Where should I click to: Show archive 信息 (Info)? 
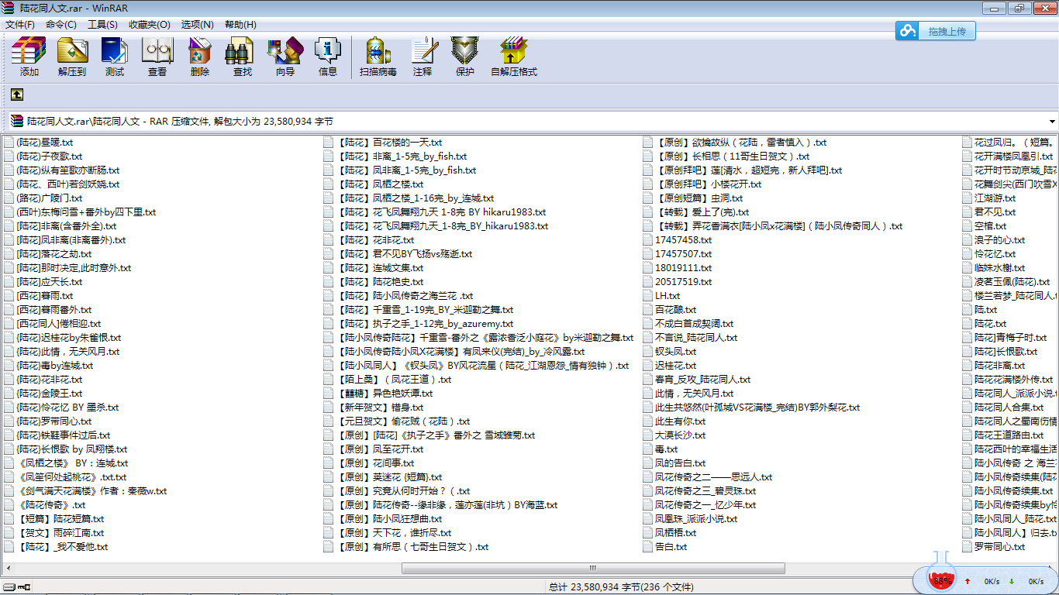point(328,57)
